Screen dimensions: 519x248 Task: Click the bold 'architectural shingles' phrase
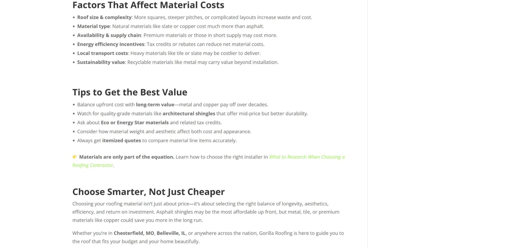(x=189, y=114)
